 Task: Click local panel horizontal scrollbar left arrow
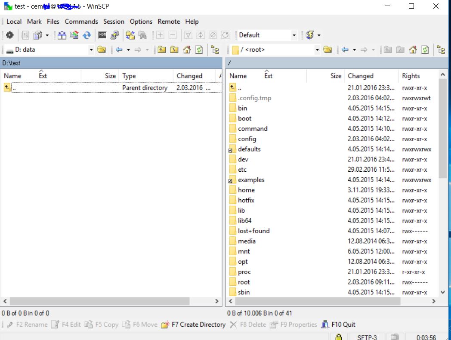[5, 301]
